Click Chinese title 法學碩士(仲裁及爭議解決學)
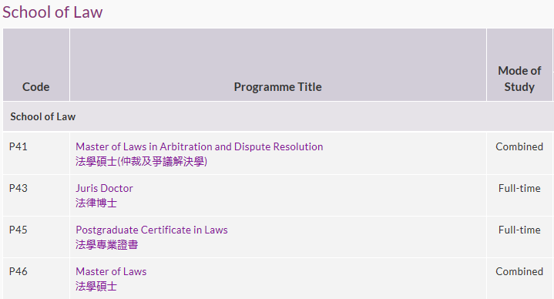Image resolution: width=554 pixels, height=299 pixels. pos(141,162)
